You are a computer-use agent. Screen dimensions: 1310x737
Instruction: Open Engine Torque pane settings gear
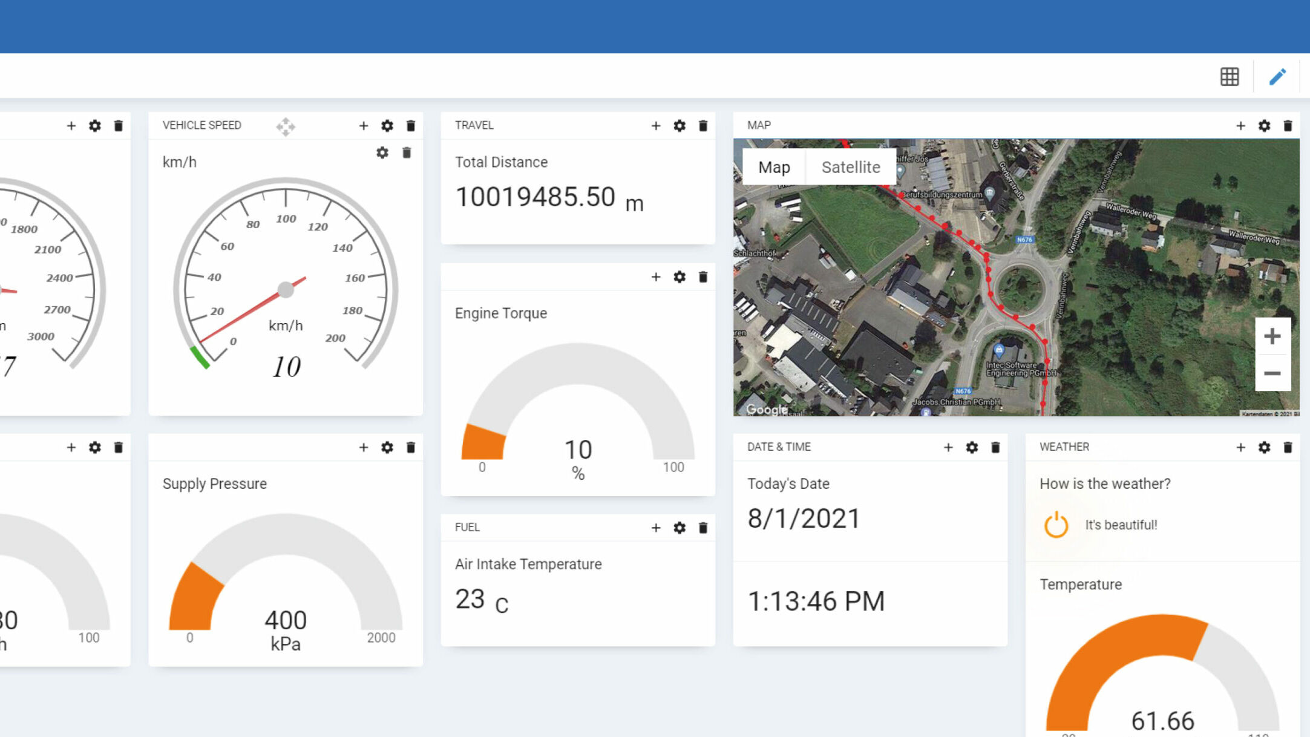680,277
